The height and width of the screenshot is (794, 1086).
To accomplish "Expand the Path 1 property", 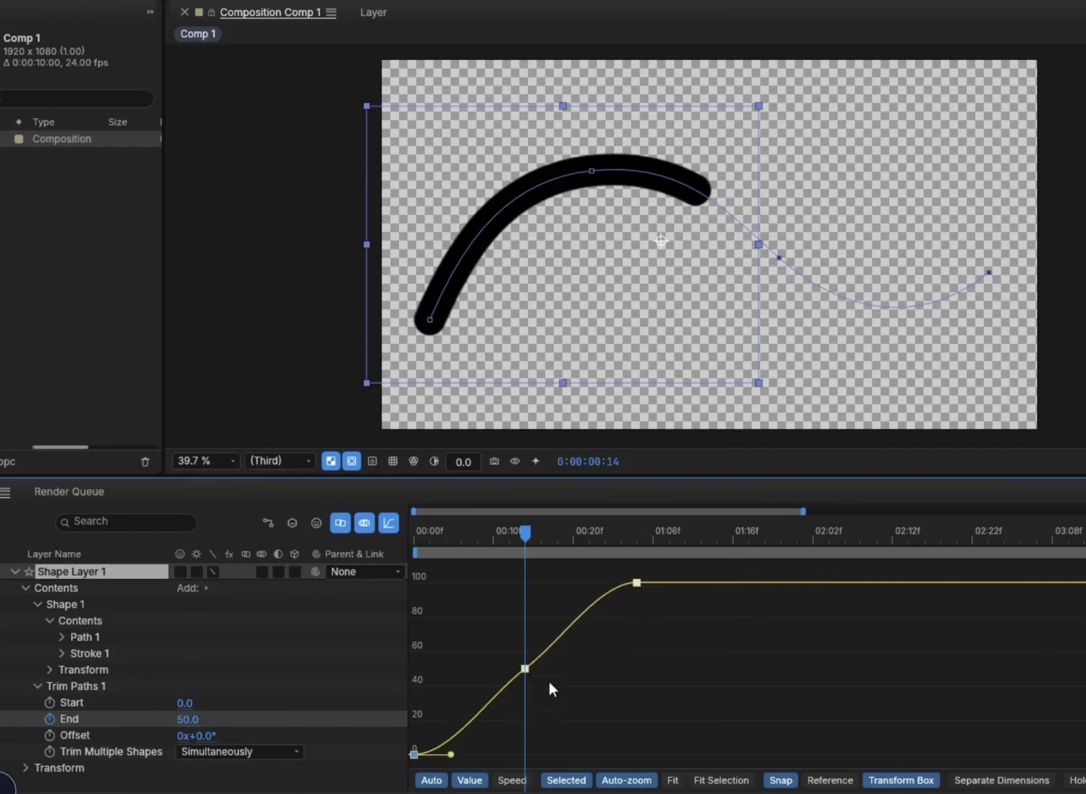I will (x=62, y=637).
